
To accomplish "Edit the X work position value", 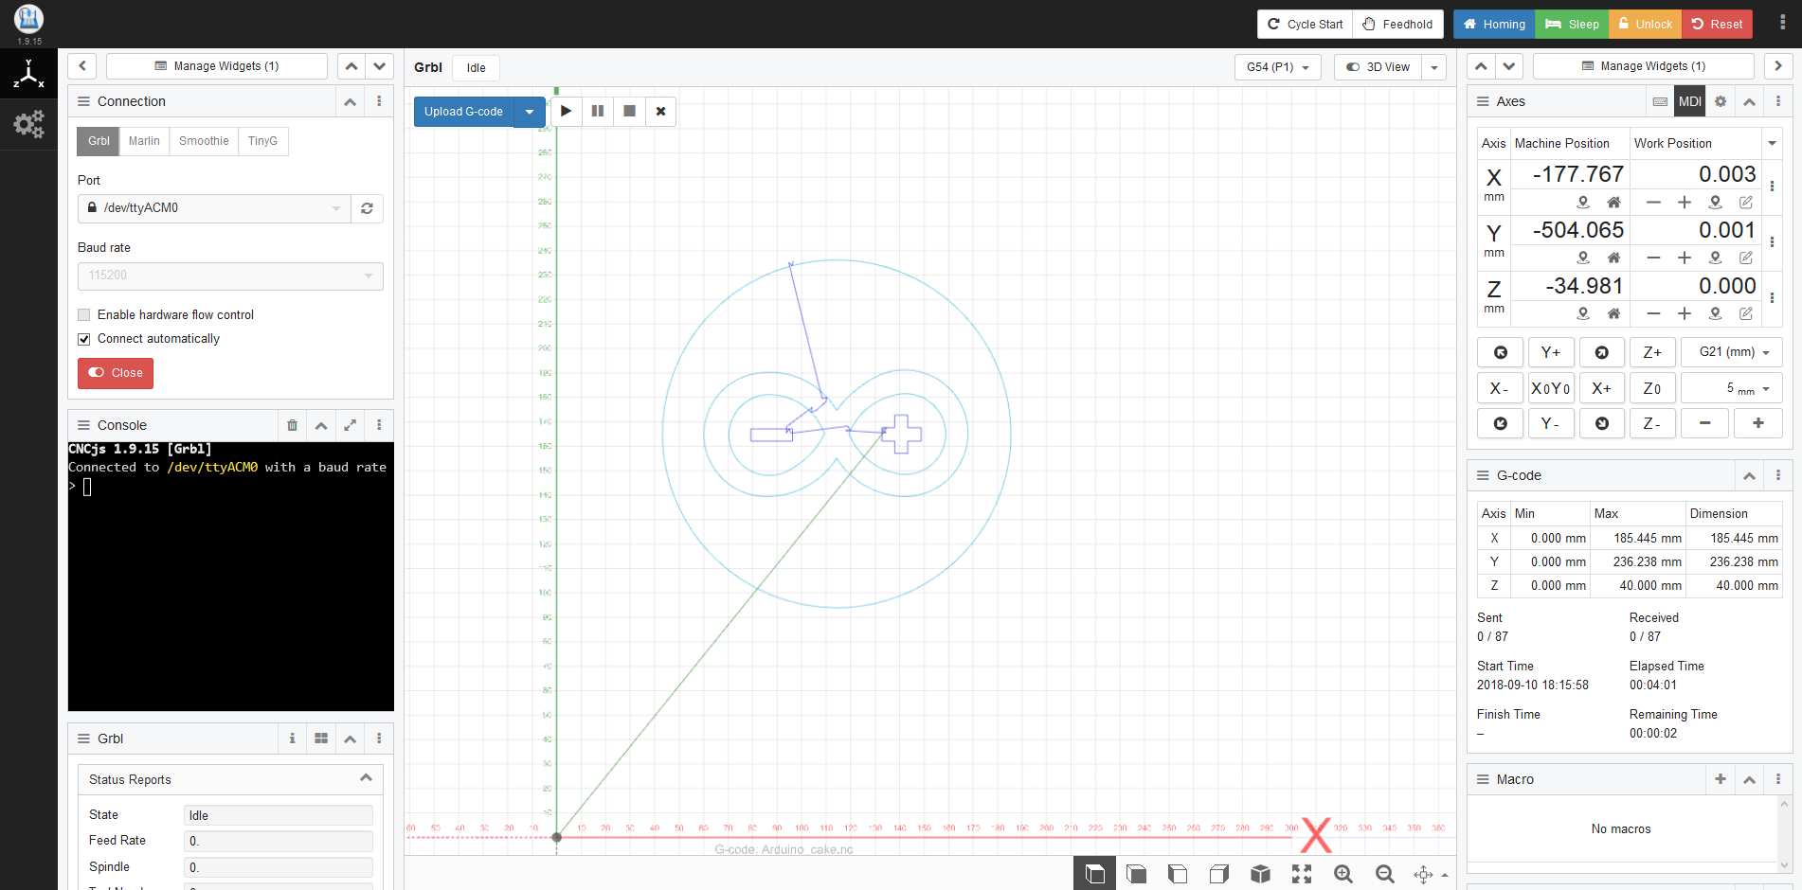I will 1745,202.
